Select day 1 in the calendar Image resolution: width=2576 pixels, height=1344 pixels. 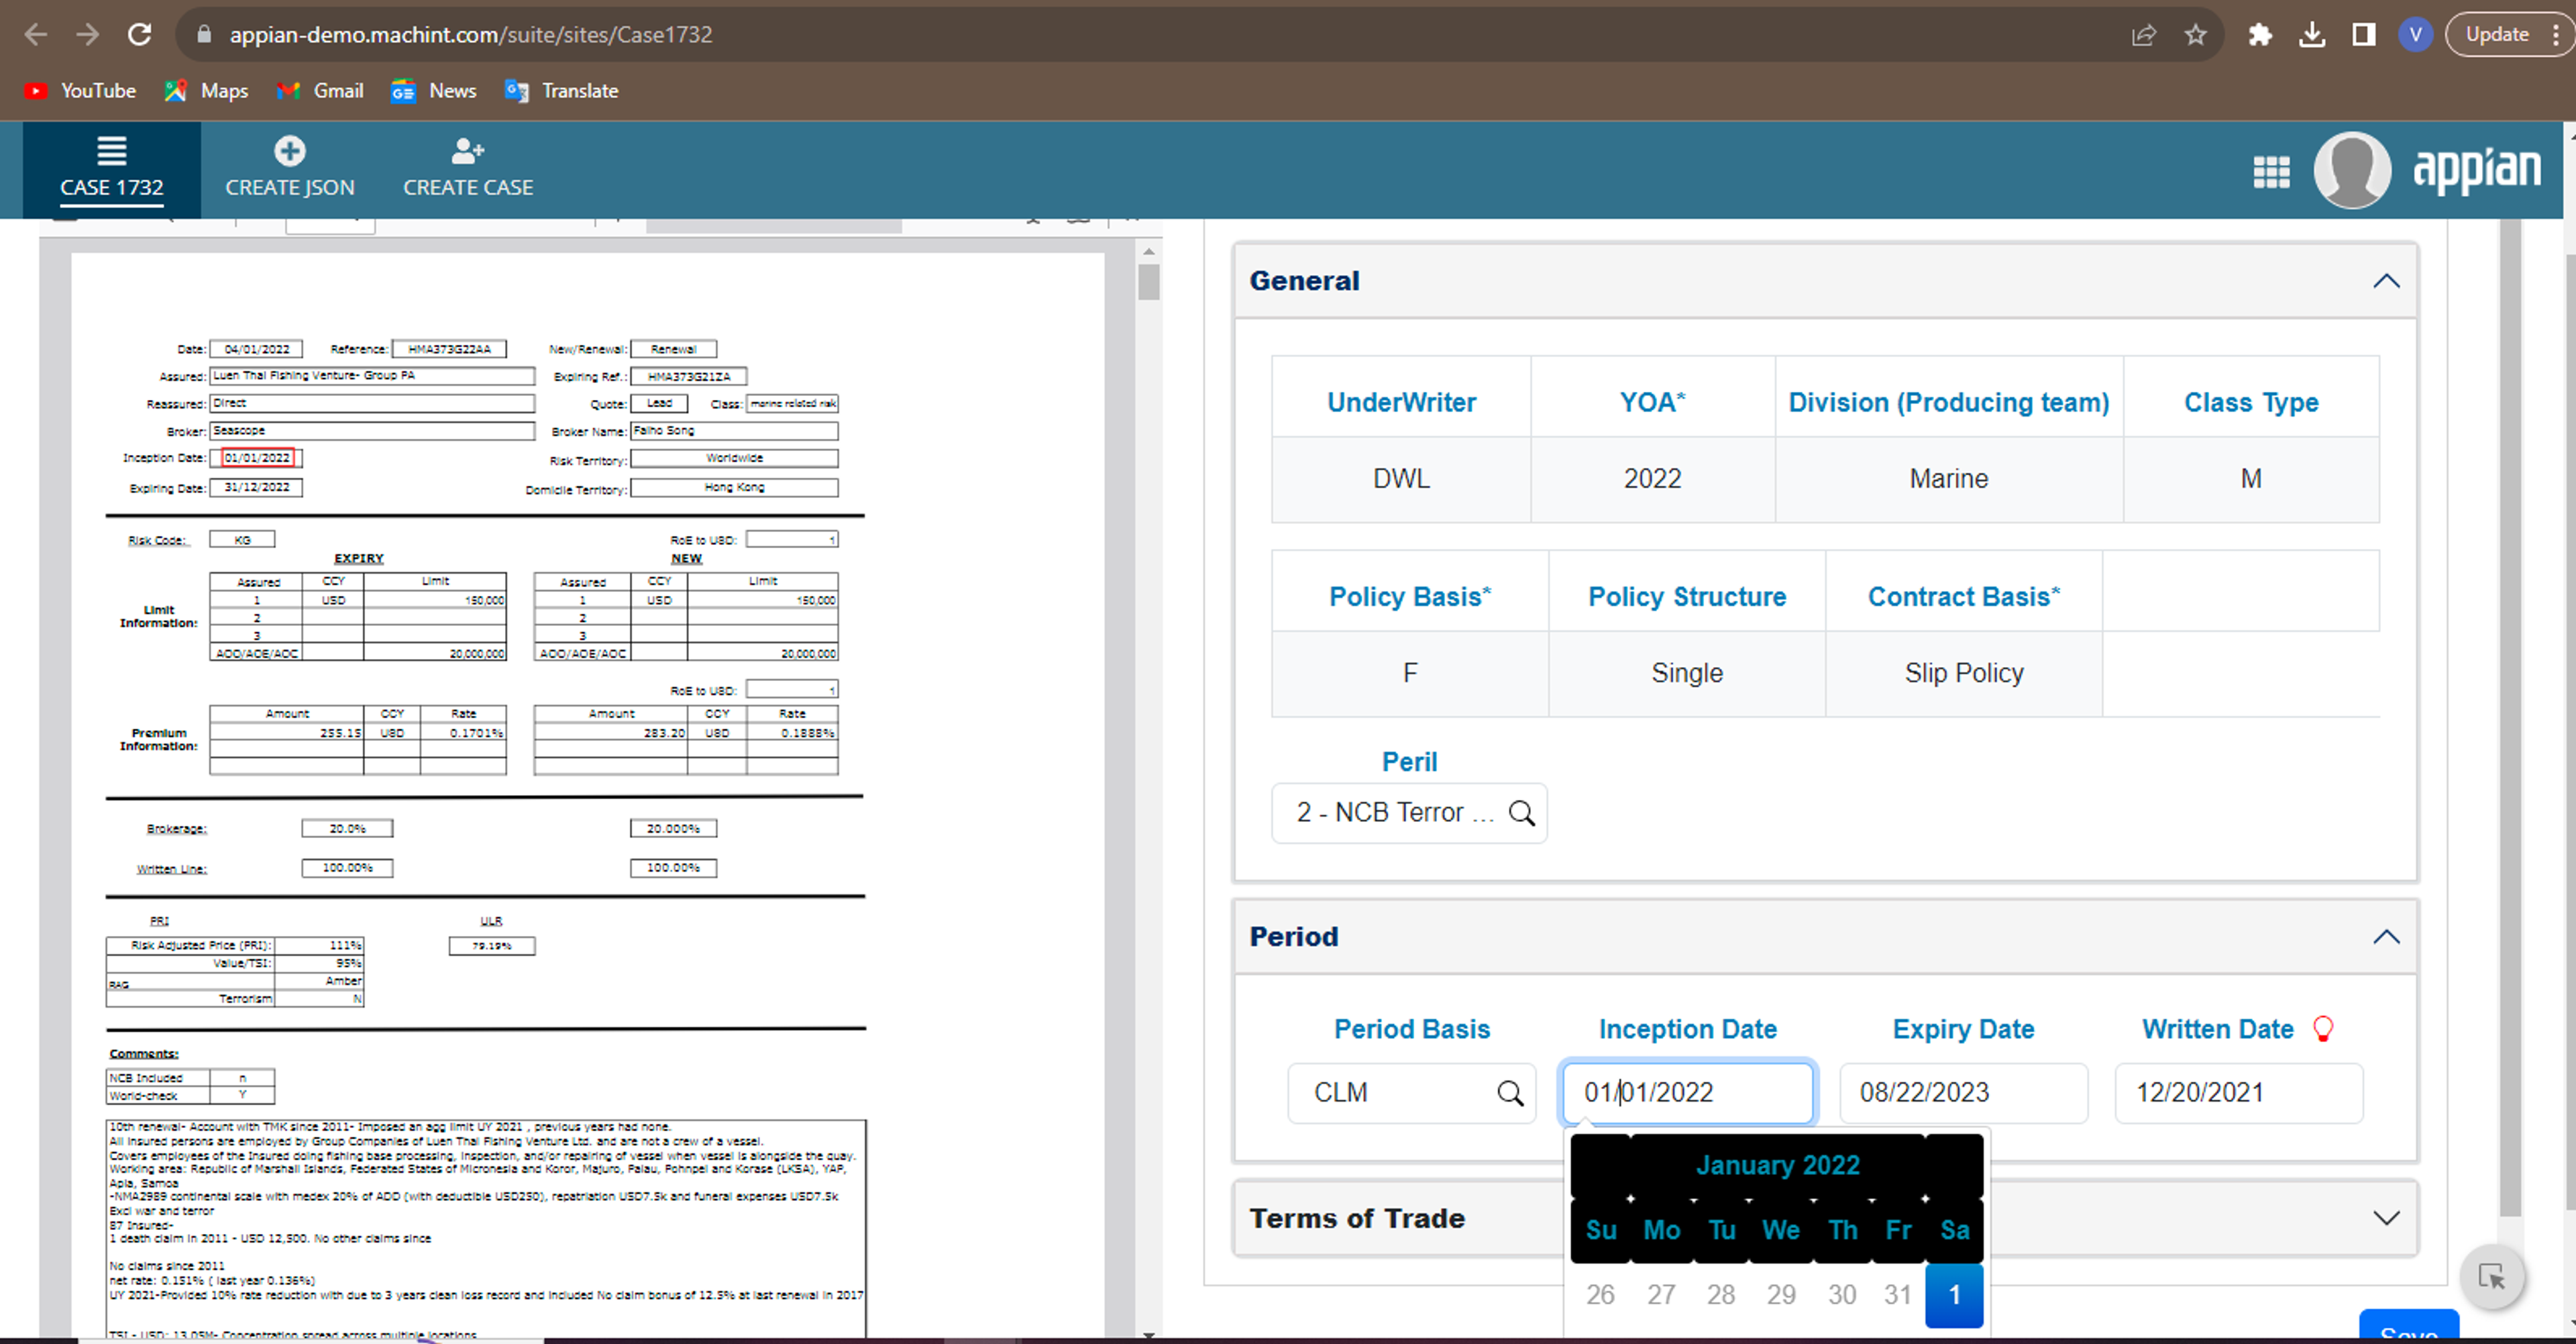tap(1954, 1295)
